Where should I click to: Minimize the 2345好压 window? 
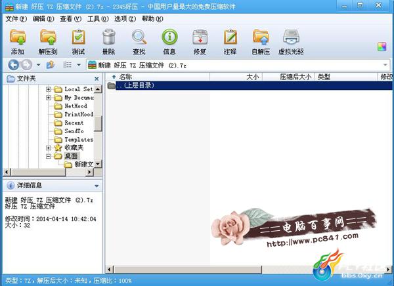coord(345,5)
